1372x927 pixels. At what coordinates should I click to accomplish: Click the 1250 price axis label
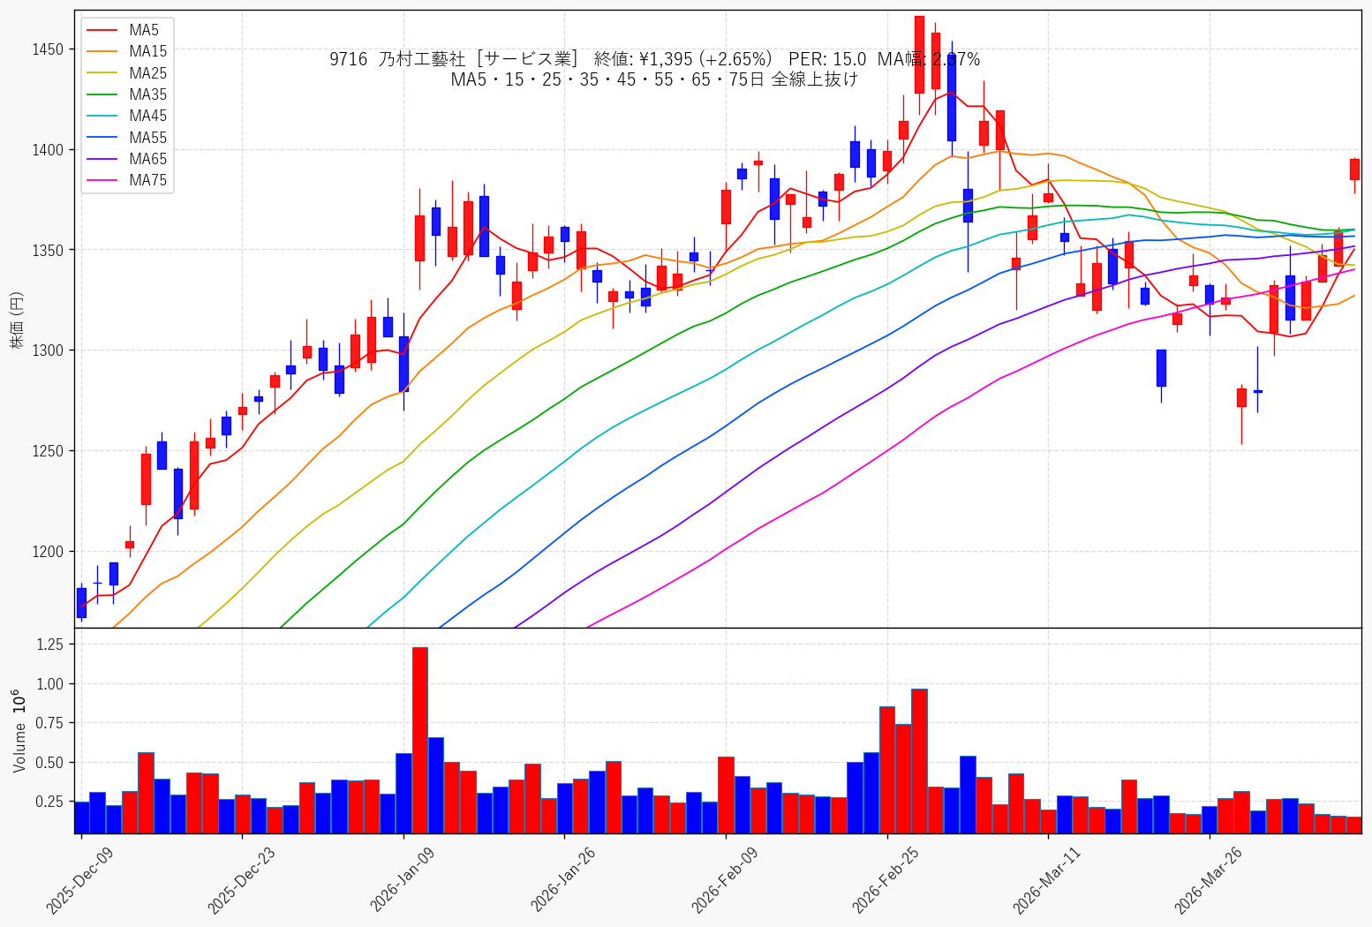49,451
